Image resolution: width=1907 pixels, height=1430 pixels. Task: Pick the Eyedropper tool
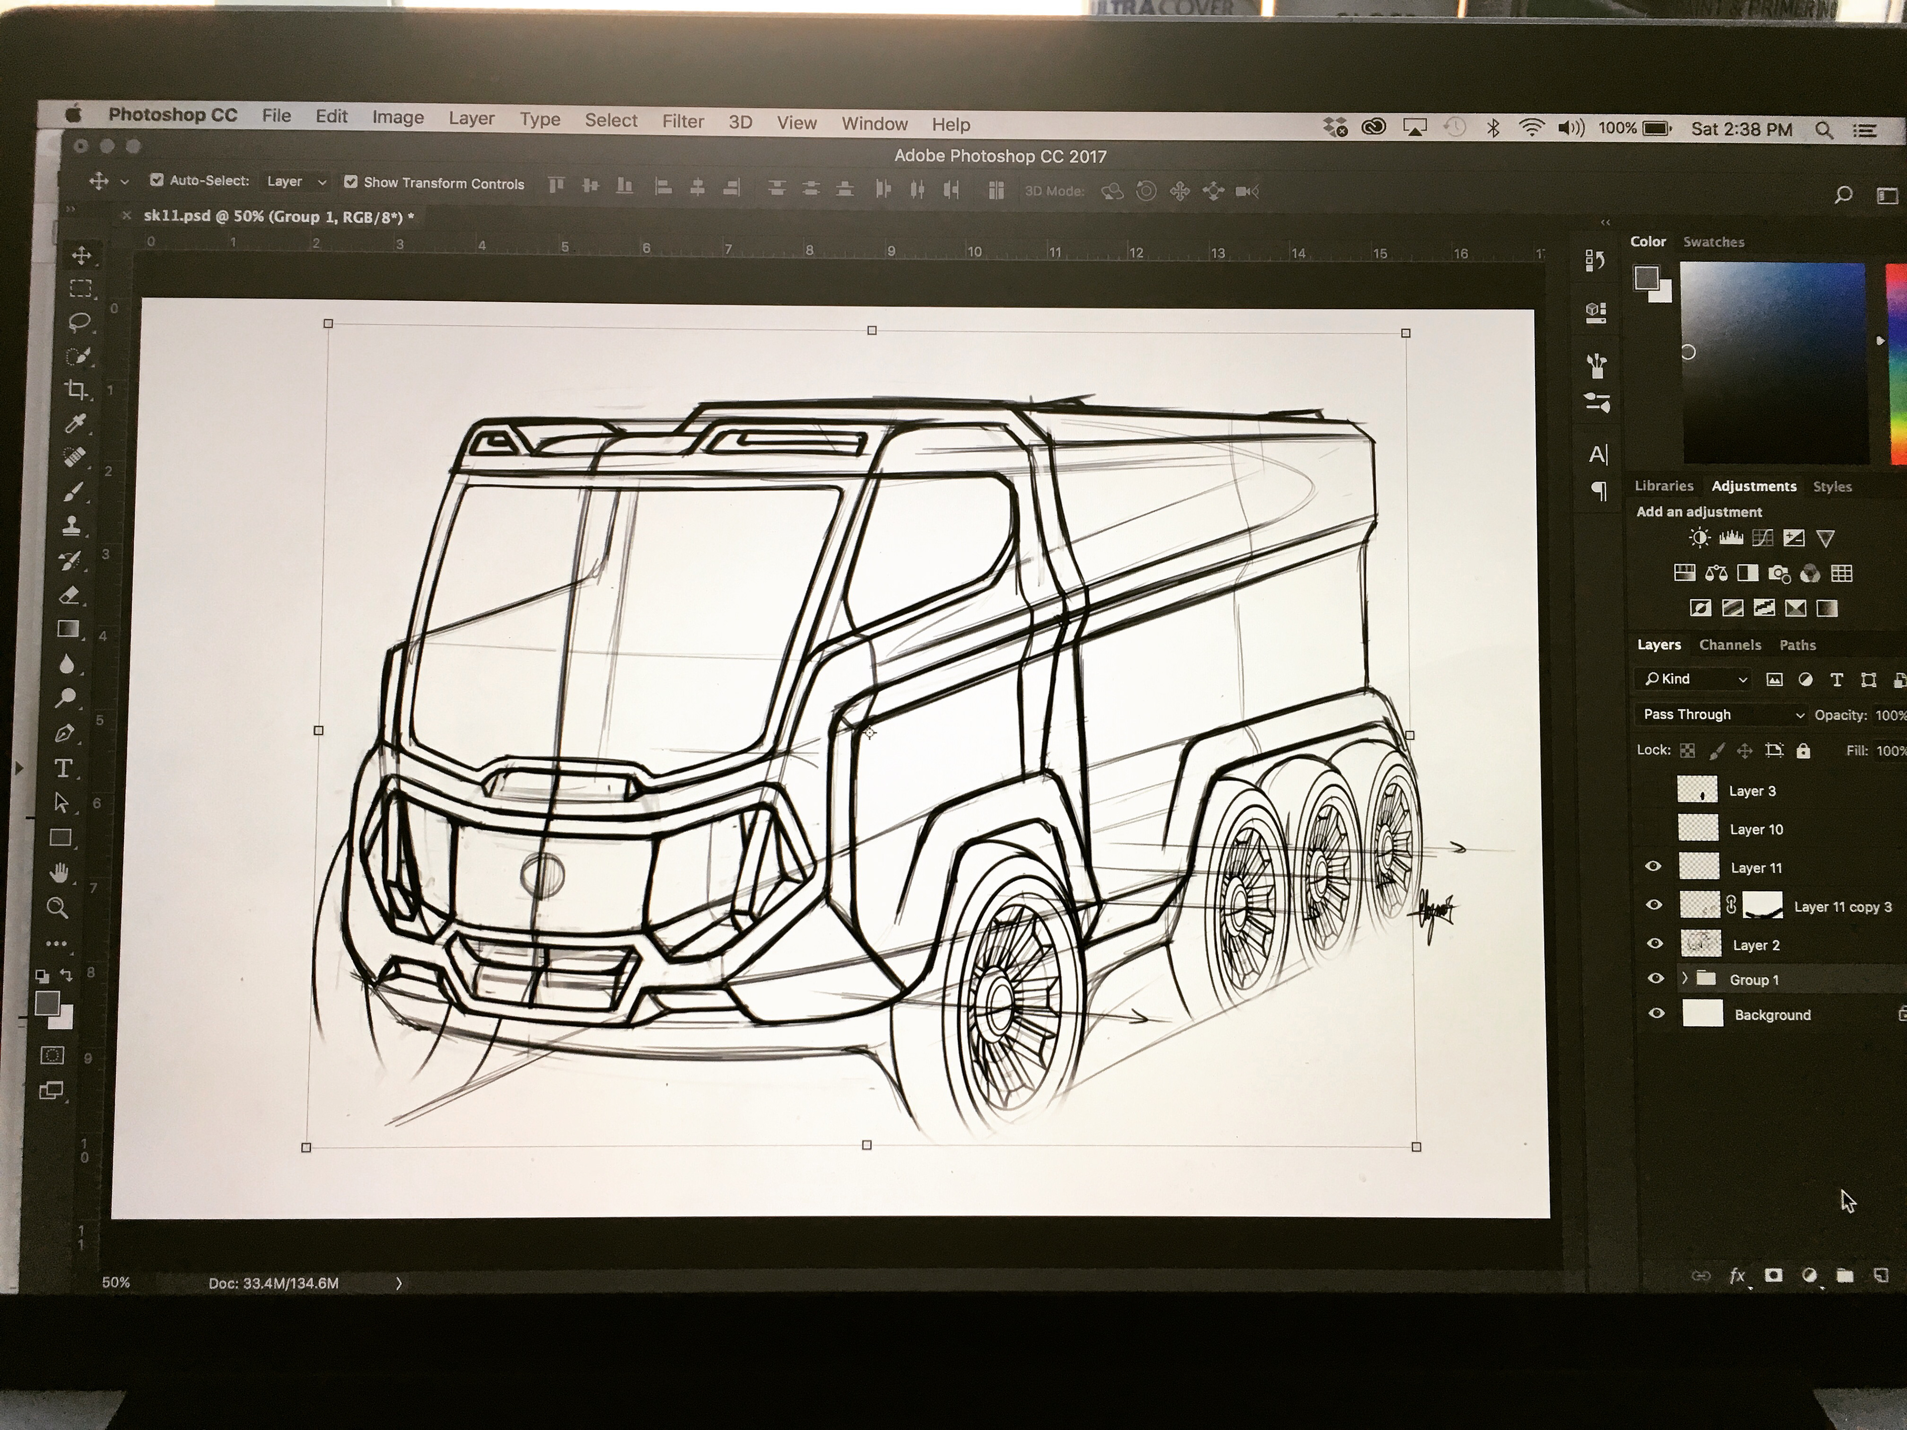point(76,423)
